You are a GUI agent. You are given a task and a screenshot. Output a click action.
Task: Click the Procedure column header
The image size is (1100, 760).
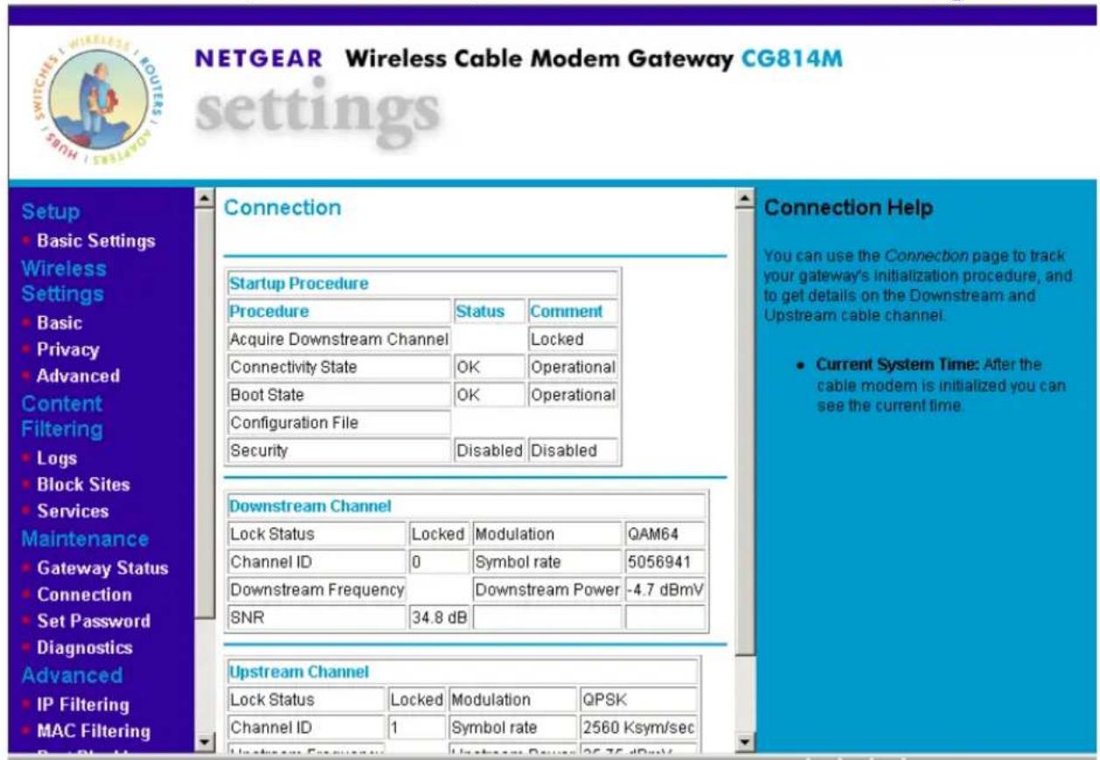tap(338, 311)
